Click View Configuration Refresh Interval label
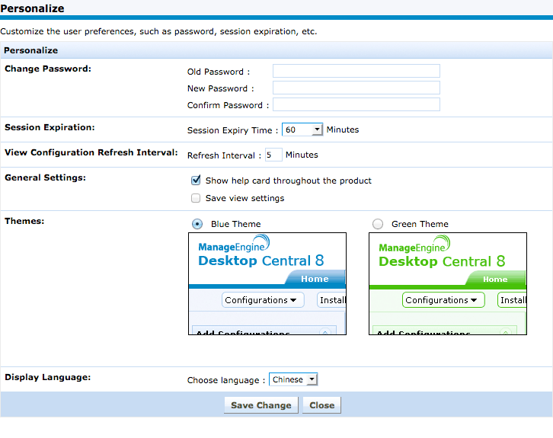The width and height of the screenshot is (553, 438). [91, 152]
